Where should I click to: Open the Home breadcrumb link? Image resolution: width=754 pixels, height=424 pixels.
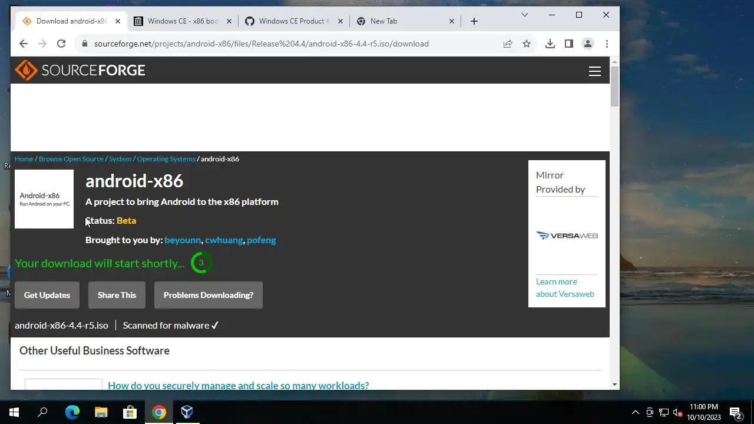(x=24, y=159)
